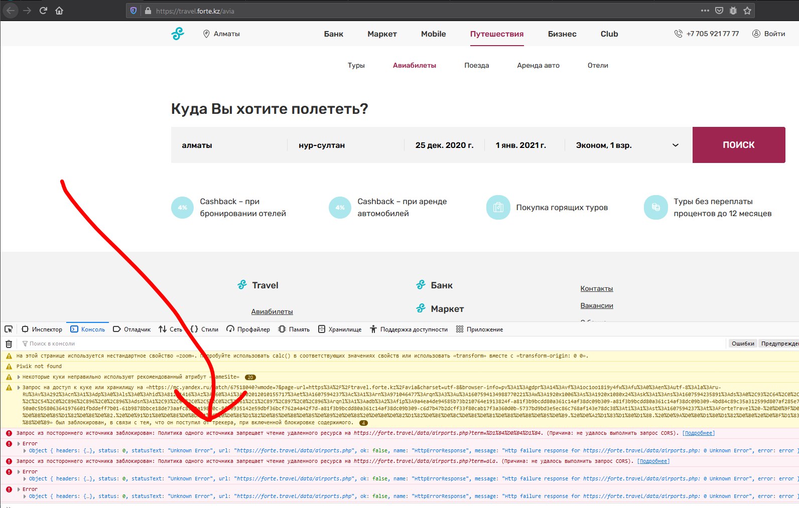Open the Поддержка доступности panel

click(409, 329)
